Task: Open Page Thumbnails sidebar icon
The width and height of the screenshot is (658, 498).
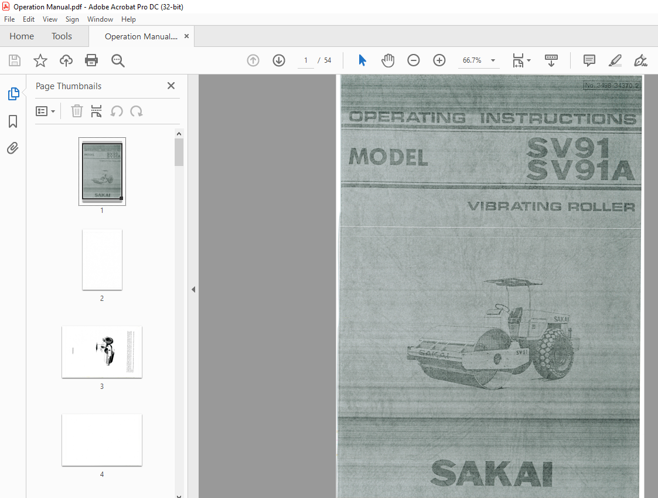Action: (13, 94)
